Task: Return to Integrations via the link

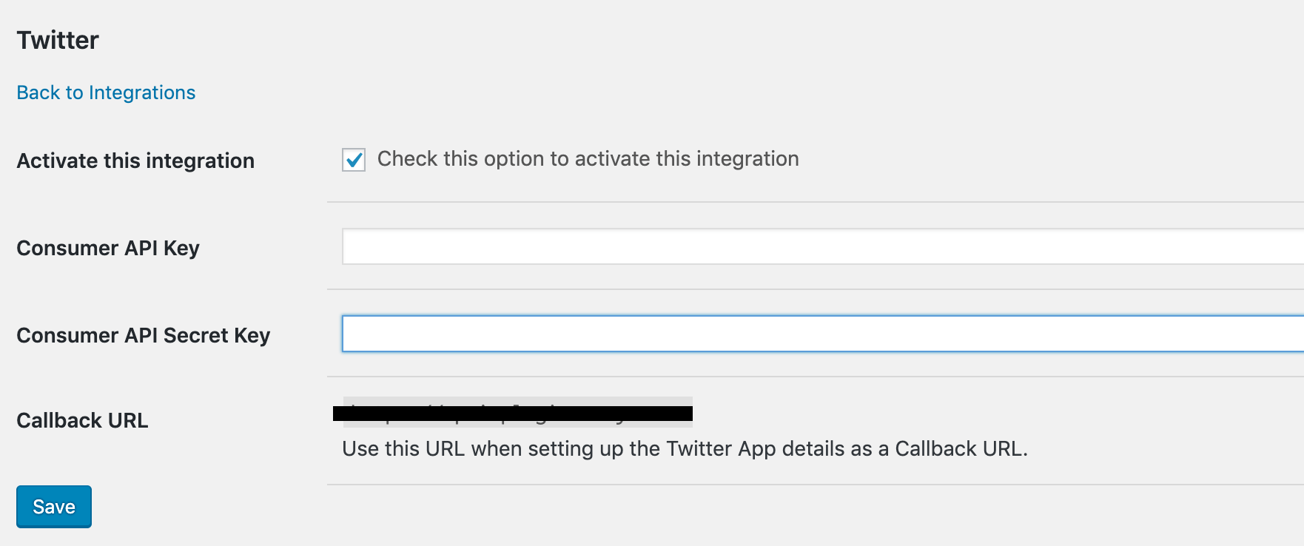Action: click(105, 92)
